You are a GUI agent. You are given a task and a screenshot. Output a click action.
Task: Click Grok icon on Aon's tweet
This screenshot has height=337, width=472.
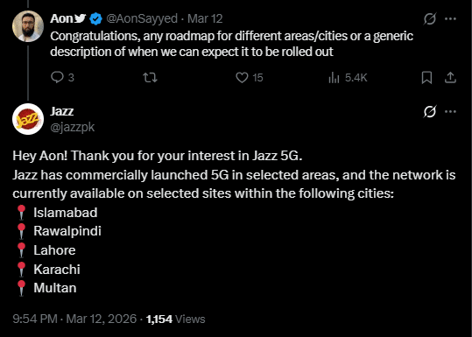click(430, 19)
